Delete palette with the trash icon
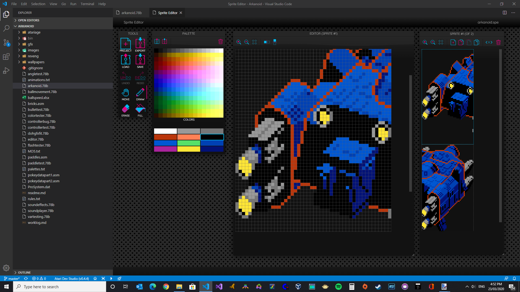The width and height of the screenshot is (520, 292). tap(220, 42)
